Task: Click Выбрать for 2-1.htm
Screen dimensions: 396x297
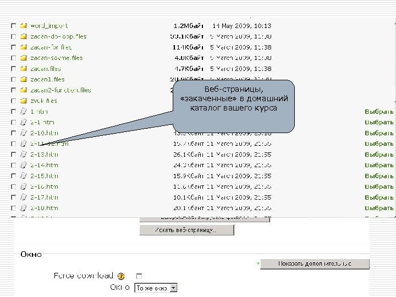Action: (379, 122)
